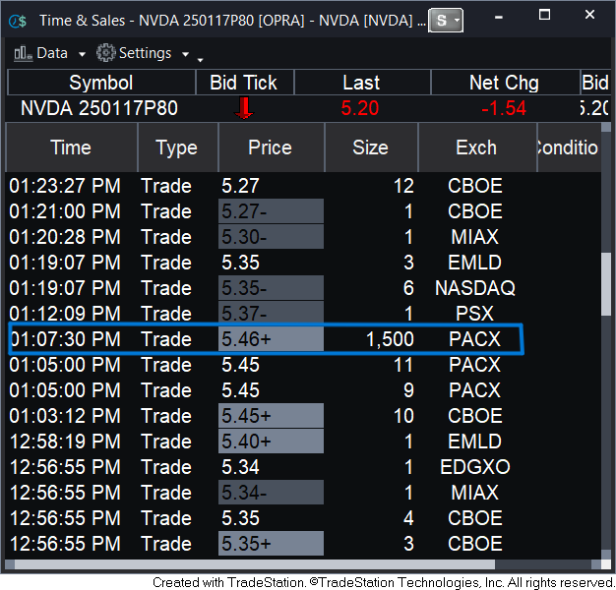This screenshot has height=590, width=616.
Task: Select the 01:03:12 PM trade time
Action: click(65, 416)
